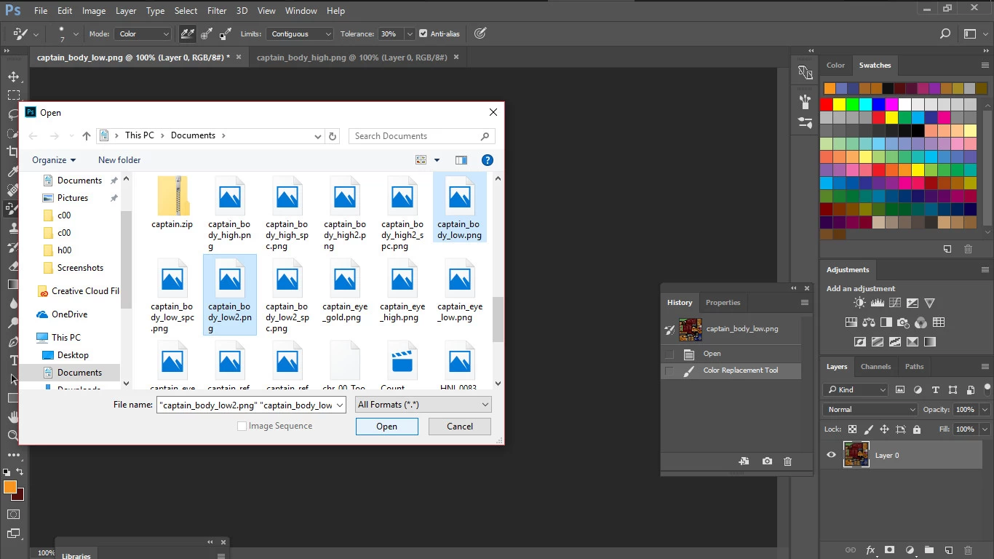Switch to captain_body_high.png document tab
The width and height of the screenshot is (994, 559).
[x=351, y=57]
